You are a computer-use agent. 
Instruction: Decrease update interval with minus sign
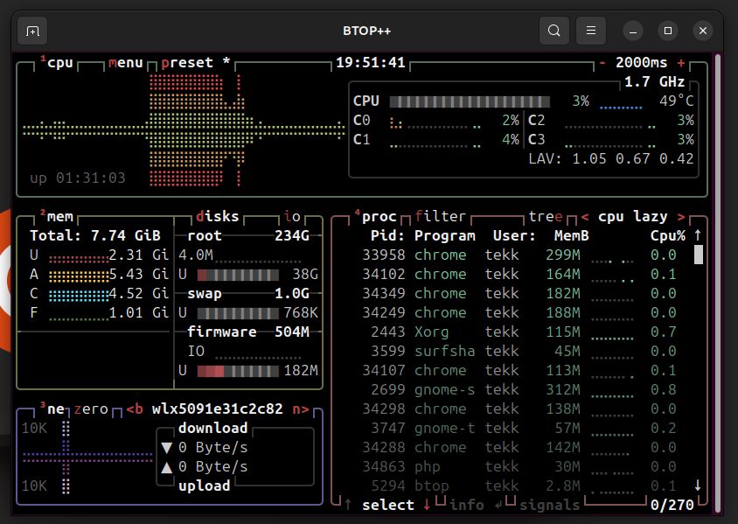pyautogui.click(x=602, y=63)
